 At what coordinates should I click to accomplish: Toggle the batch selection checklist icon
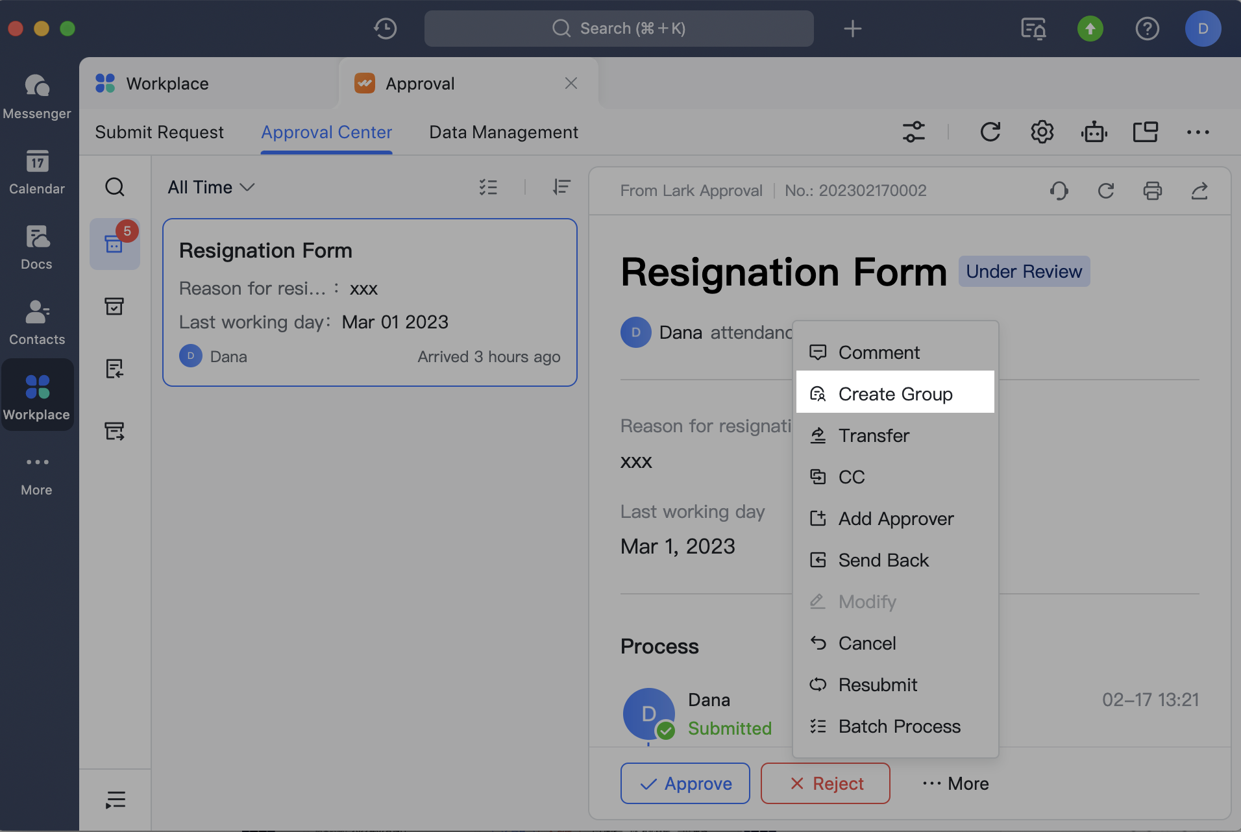pyautogui.click(x=488, y=188)
